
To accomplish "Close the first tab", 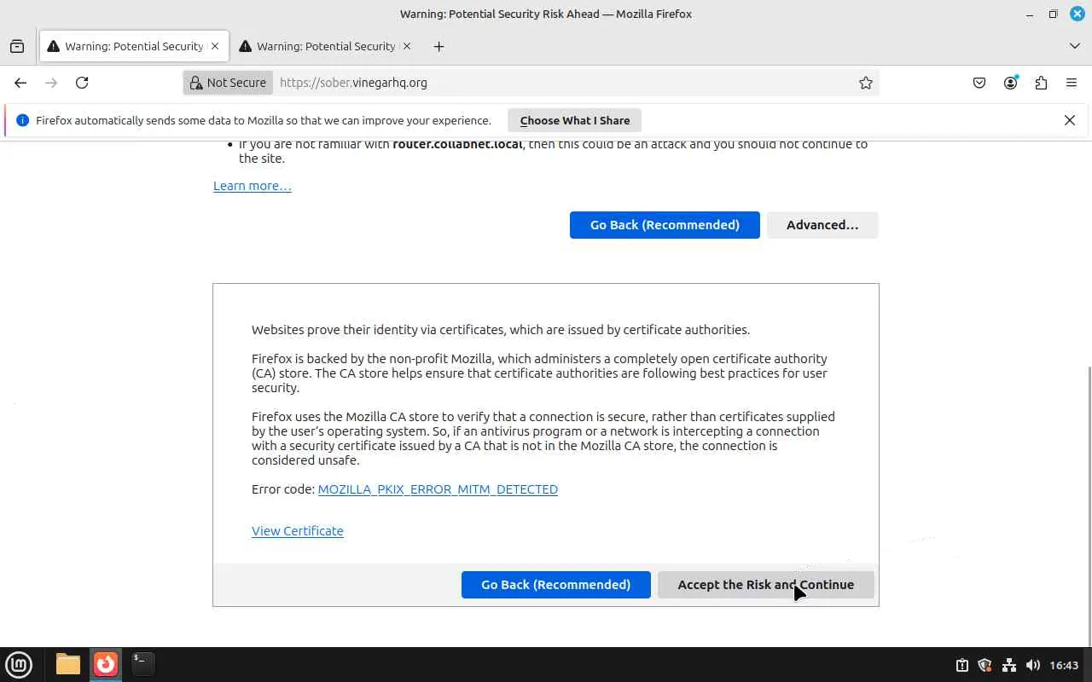I will click(215, 46).
